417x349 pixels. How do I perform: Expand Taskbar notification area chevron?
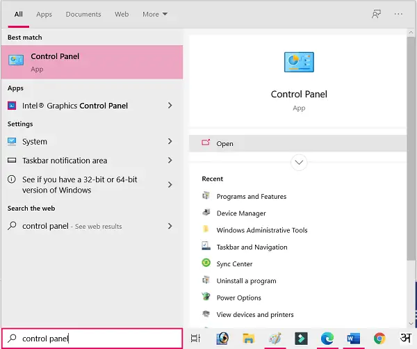coord(170,160)
